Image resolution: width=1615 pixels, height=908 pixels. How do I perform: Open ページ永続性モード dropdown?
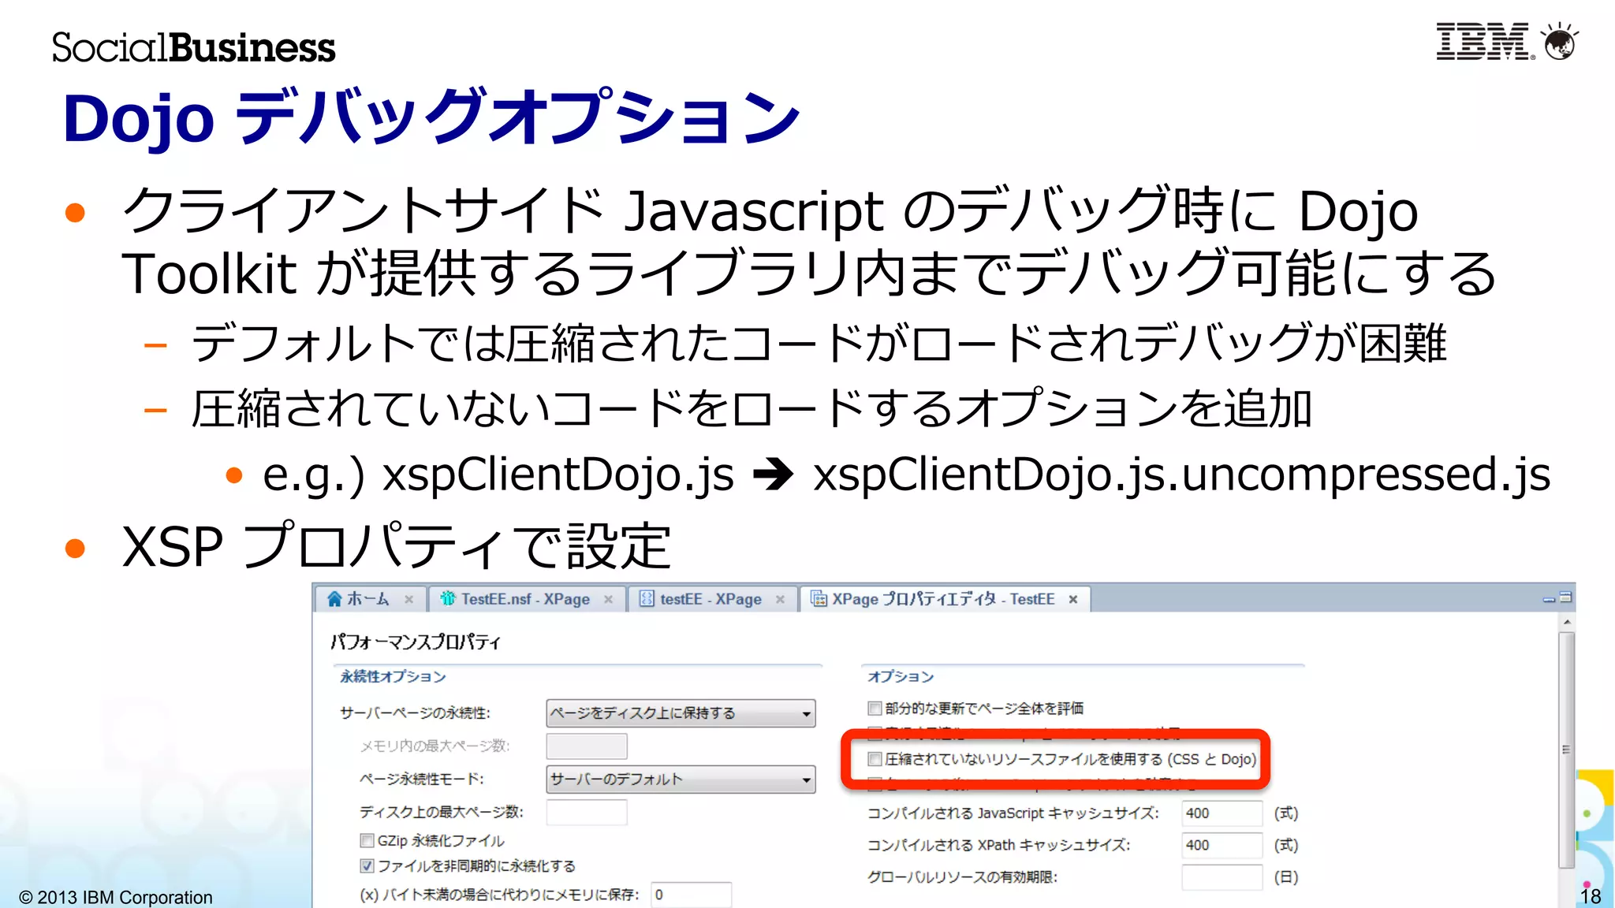pos(681,780)
